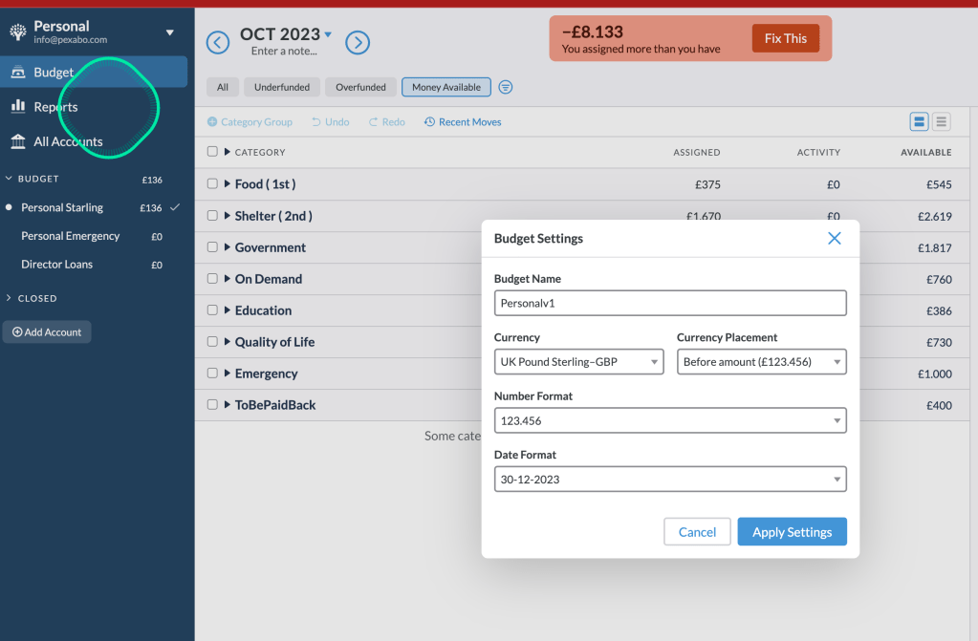Check the Food ( 1st ) checkbox
The image size is (978, 641).
point(212,183)
